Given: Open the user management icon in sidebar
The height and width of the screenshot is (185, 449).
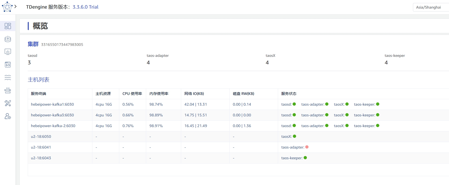Looking at the screenshot, I should 8,116.
